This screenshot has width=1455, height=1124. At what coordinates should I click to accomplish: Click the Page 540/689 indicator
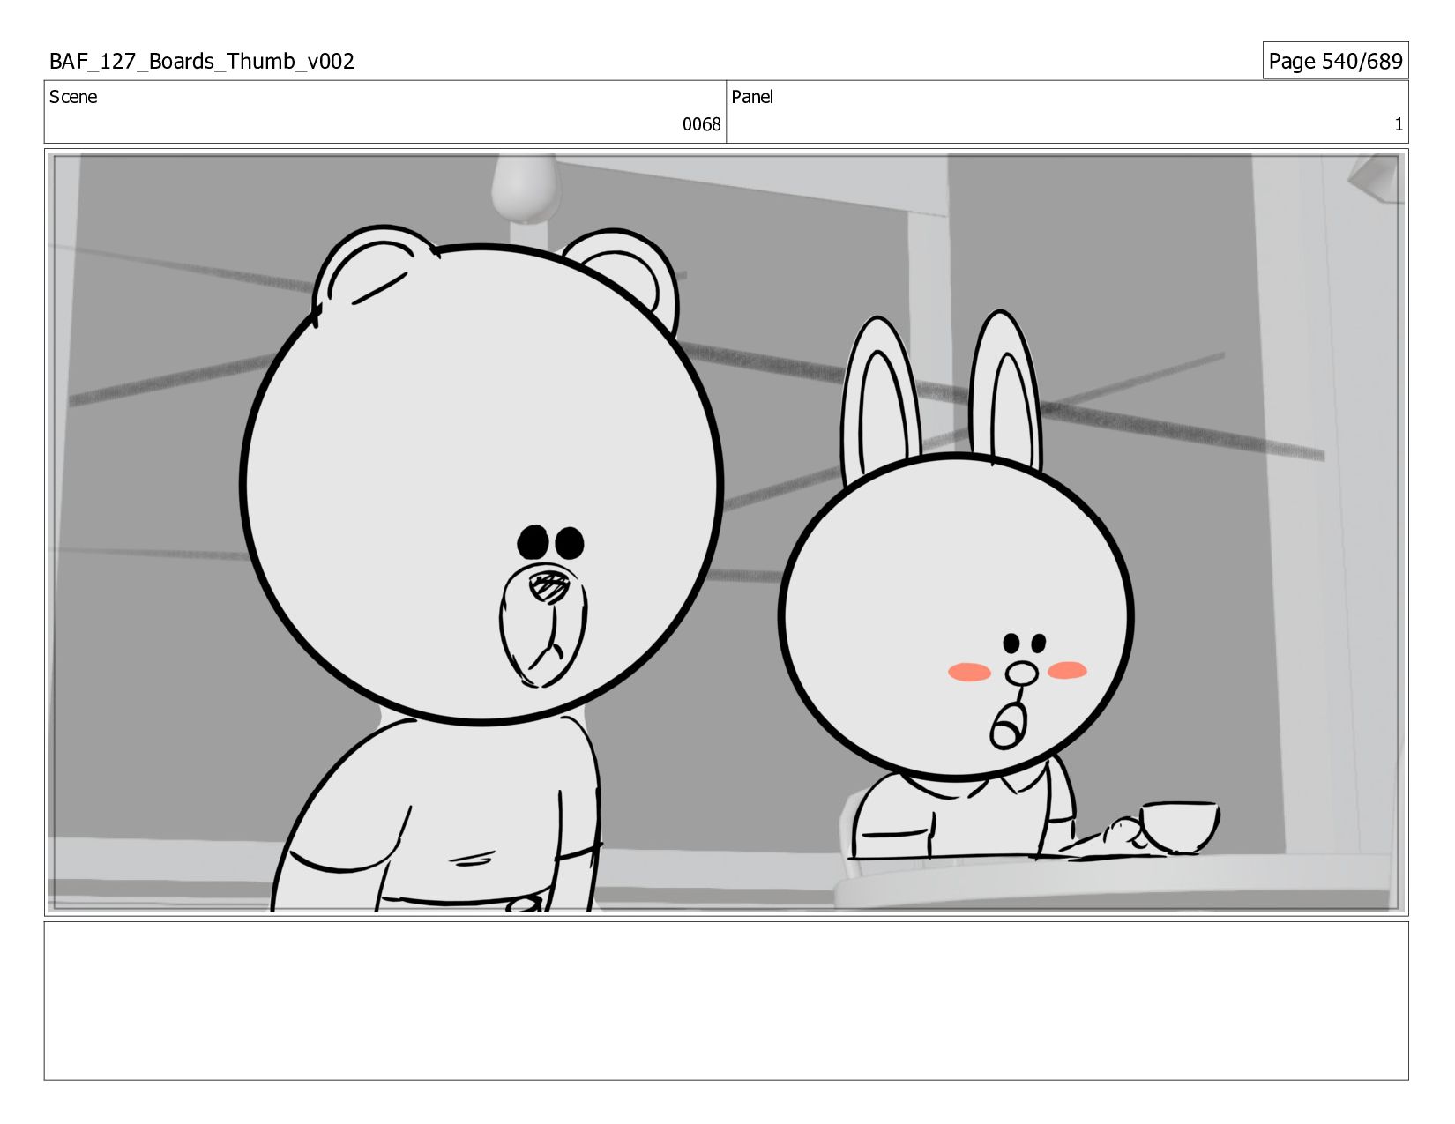pyautogui.click(x=1335, y=61)
